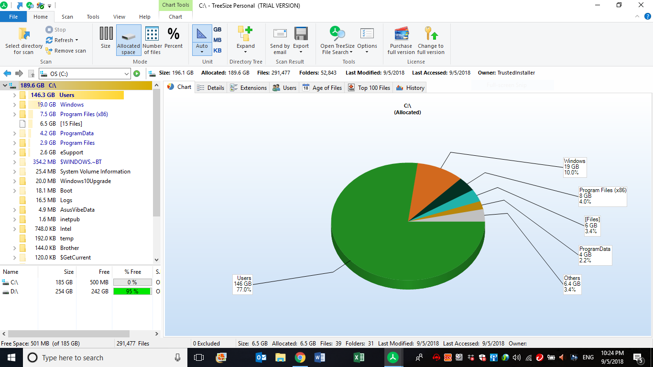Viewport: 653px width, 367px height.
Task: Click the up one level icon
Action: (x=31, y=74)
